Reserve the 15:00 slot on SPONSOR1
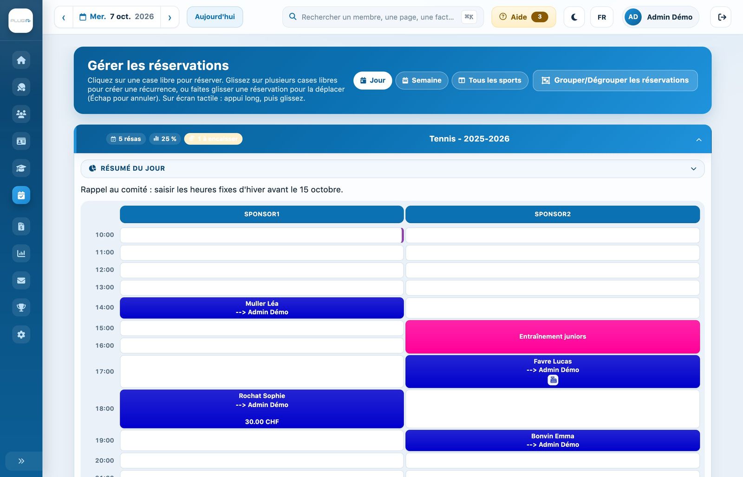 pyautogui.click(x=261, y=328)
